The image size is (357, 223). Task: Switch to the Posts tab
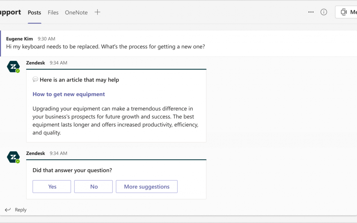click(34, 13)
